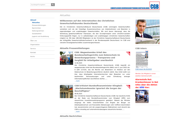Open Jugend und Ausbildung sidebar item

(x=40, y=36)
